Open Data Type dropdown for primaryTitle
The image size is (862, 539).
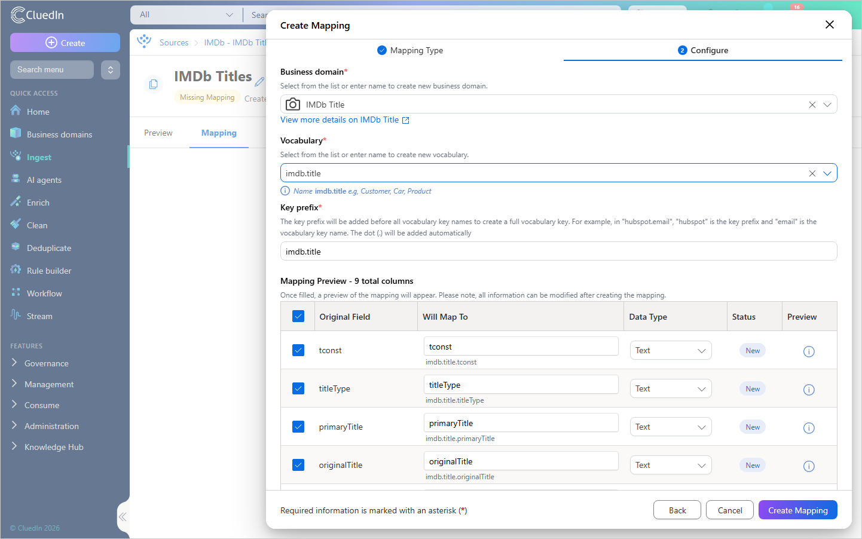point(671,427)
